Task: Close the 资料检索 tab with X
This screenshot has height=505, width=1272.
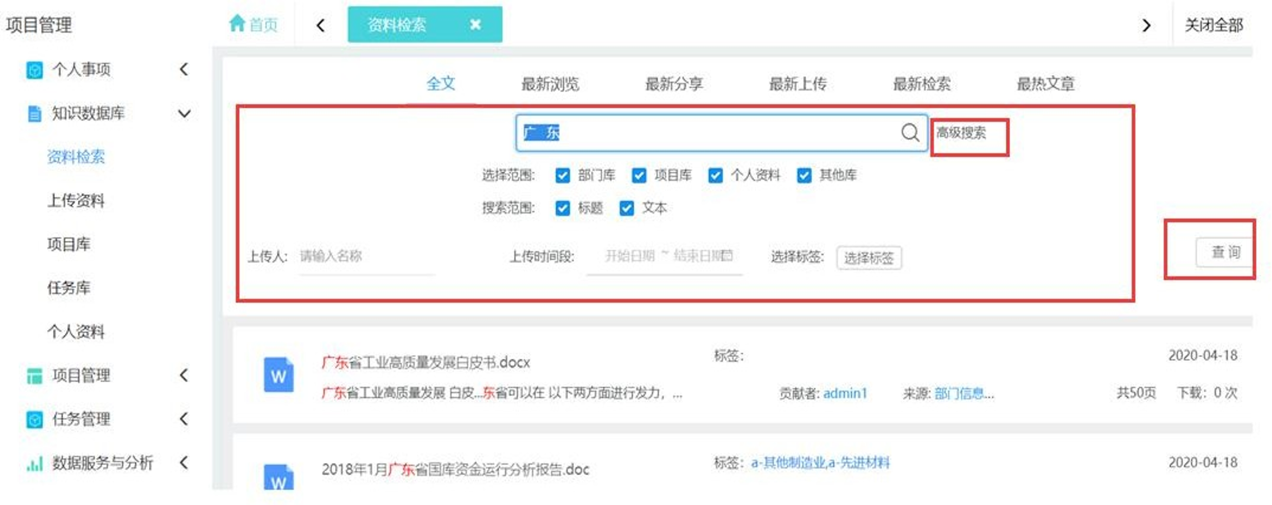Action: point(475,24)
